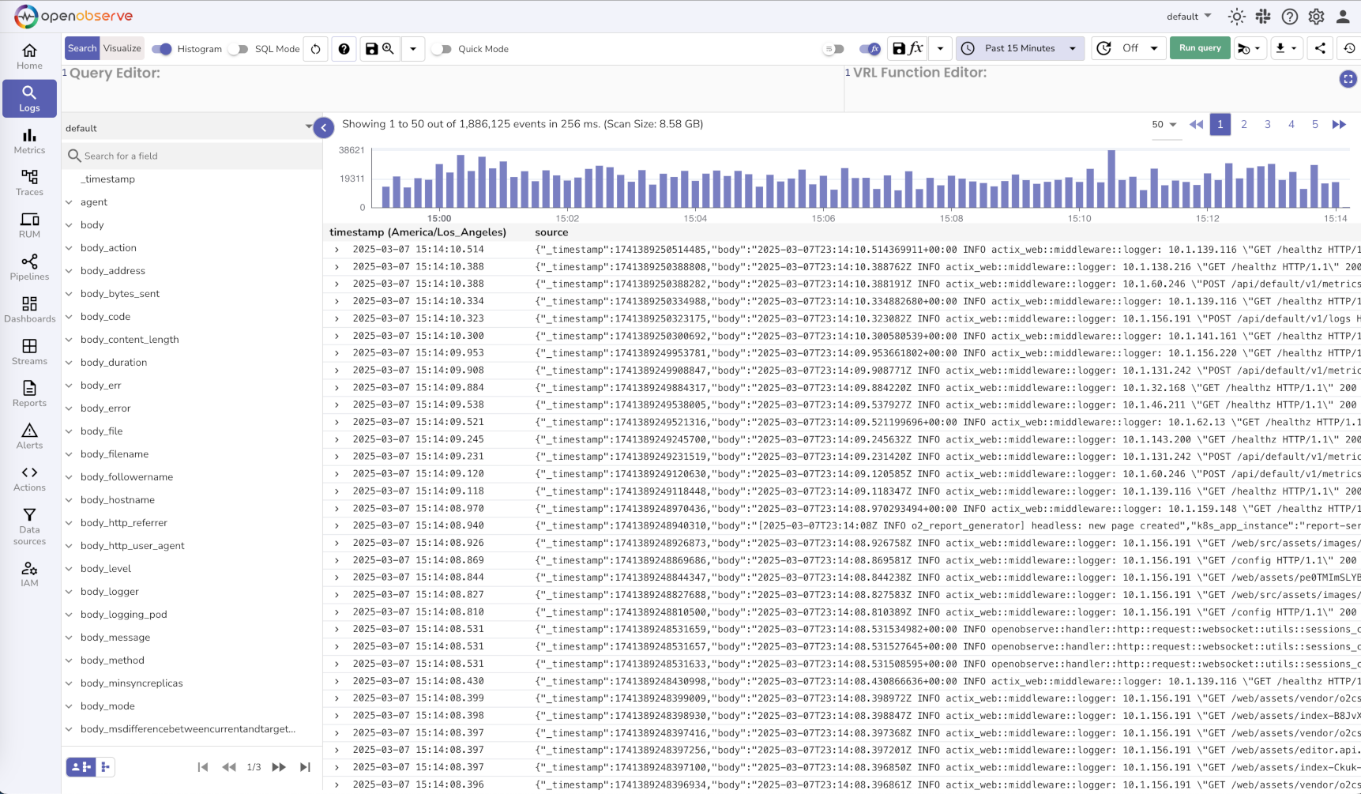This screenshot has width=1361, height=794.
Task: Open the Logs section in the sidebar
Action: point(29,98)
